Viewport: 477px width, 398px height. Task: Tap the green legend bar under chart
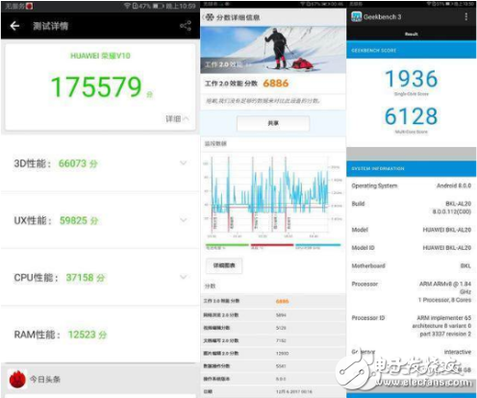click(x=227, y=245)
